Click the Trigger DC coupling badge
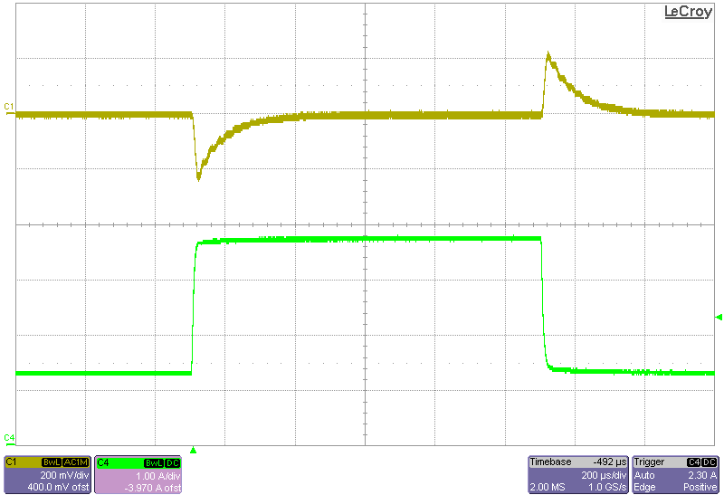Screen dimensions: 724x495 pos(710,462)
